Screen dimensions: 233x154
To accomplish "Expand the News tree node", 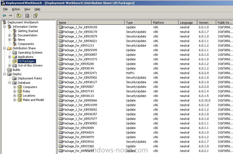I will (x=9, y=40).
